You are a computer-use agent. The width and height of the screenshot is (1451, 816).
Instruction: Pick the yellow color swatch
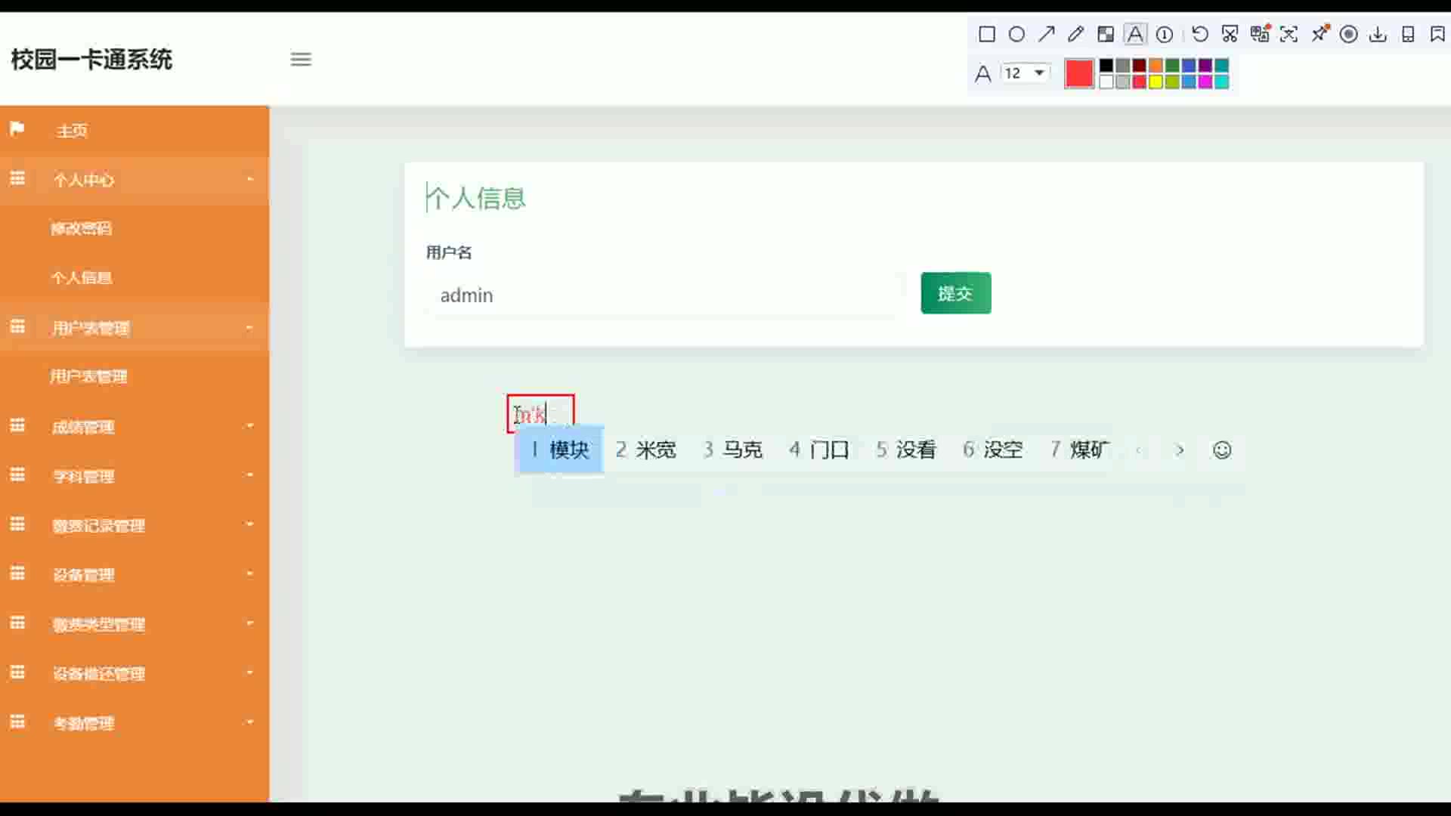1156,82
